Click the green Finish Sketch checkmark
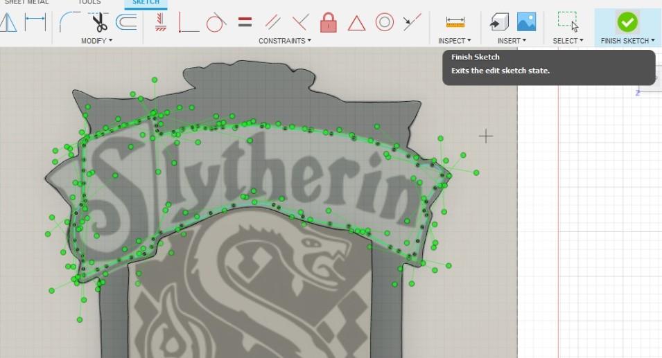The width and height of the screenshot is (662, 358). pyautogui.click(x=627, y=22)
